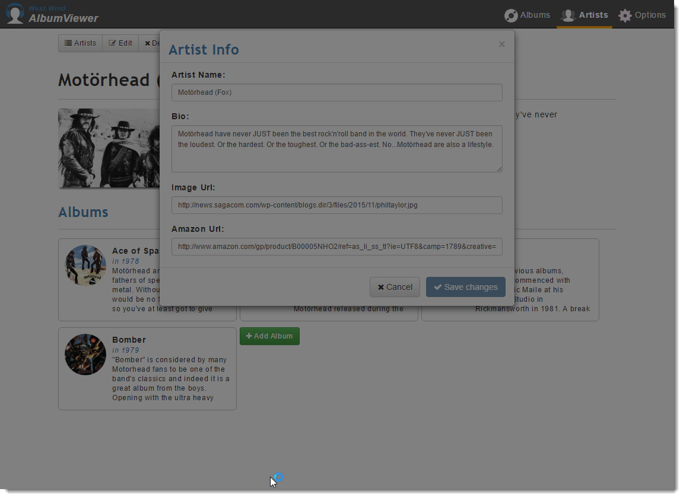683x498 pixels.
Task: Cancel the Artist Info dialog
Action: pos(395,287)
